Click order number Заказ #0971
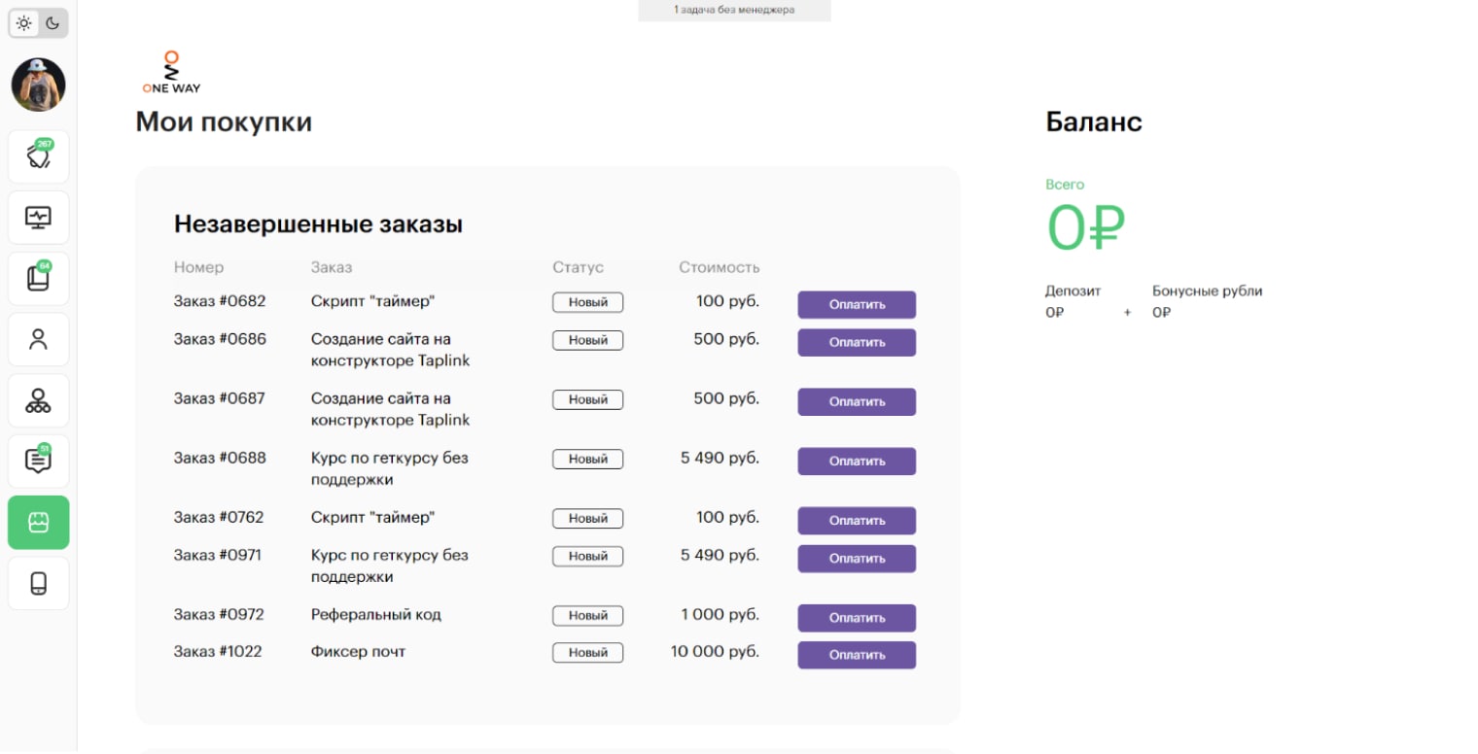Image resolution: width=1478 pixels, height=754 pixels. point(218,555)
